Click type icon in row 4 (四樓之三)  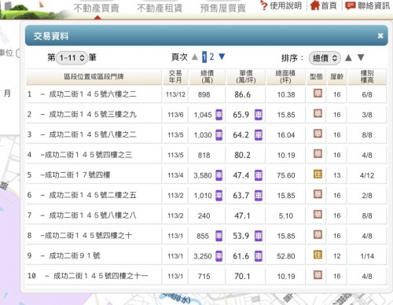pyautogui.click(x=318, y=154)
